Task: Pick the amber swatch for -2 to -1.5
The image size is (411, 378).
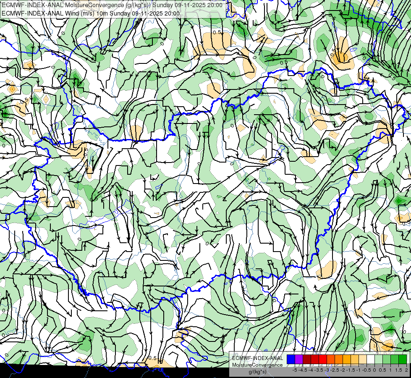Action: click(x=347, y=360)
